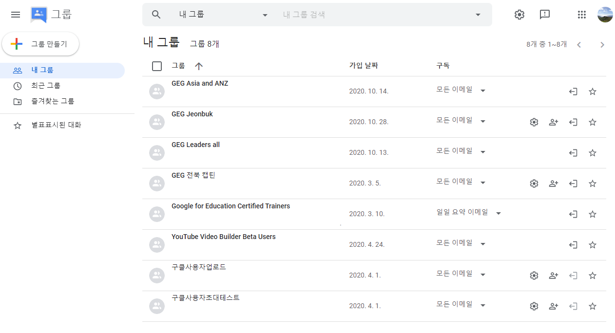
Task: Expand advanced search options arrow
Action: click(478, 15)
